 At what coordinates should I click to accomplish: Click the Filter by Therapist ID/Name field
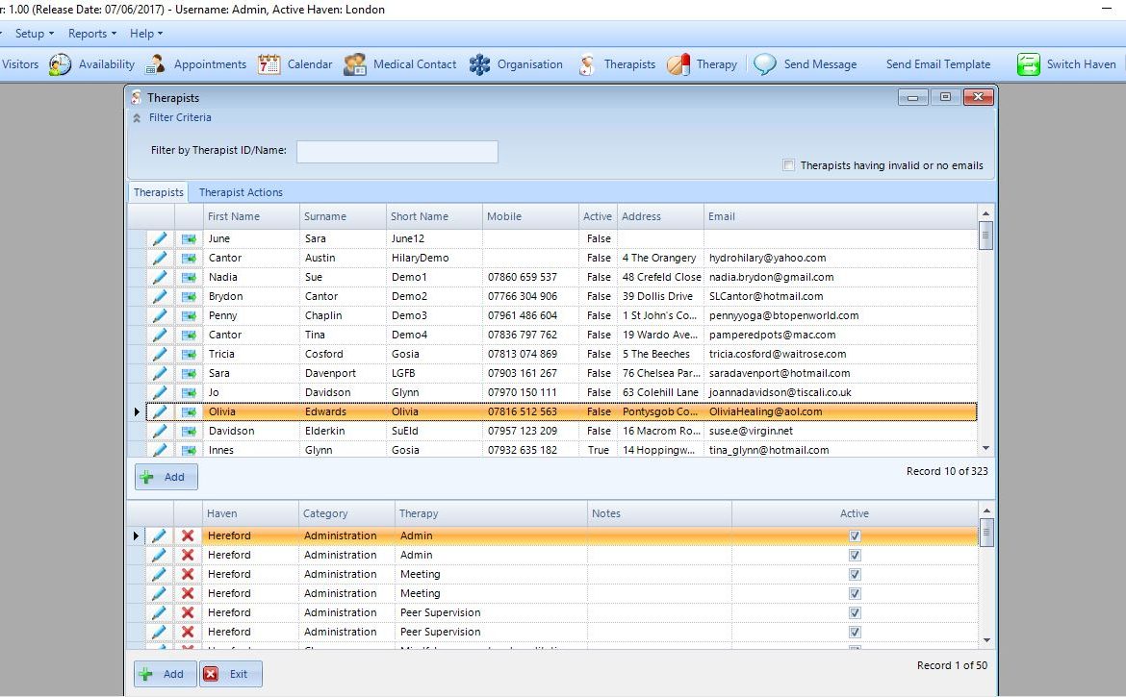397,151
